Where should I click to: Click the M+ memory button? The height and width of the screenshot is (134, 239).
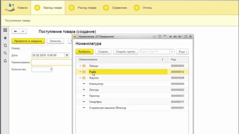pyautogui.click(x=175, y=36)
